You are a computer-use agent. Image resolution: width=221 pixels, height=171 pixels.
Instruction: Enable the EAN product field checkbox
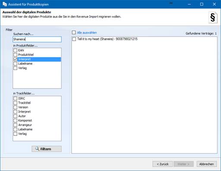(x=15, y=51)
